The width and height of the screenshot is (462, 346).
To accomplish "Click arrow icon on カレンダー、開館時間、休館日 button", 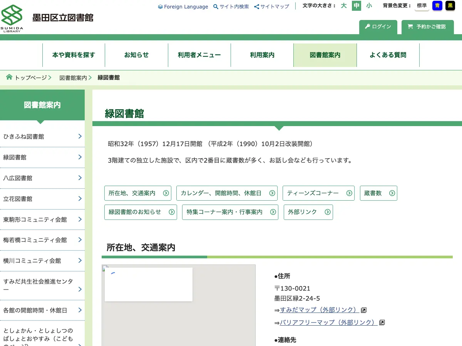I will tap(272, 193).
